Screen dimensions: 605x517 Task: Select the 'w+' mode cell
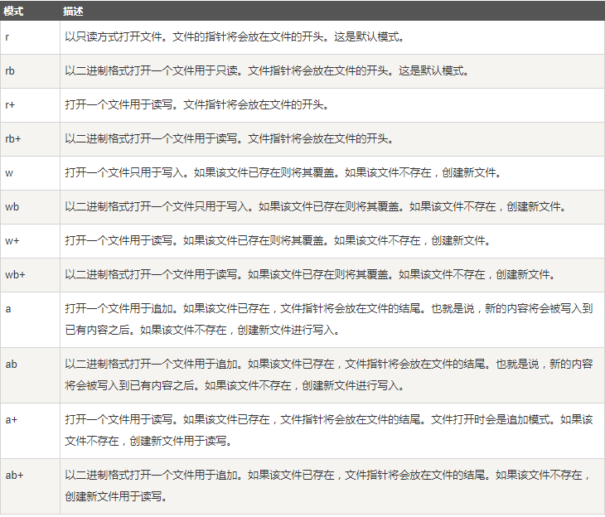coord(12,241)
